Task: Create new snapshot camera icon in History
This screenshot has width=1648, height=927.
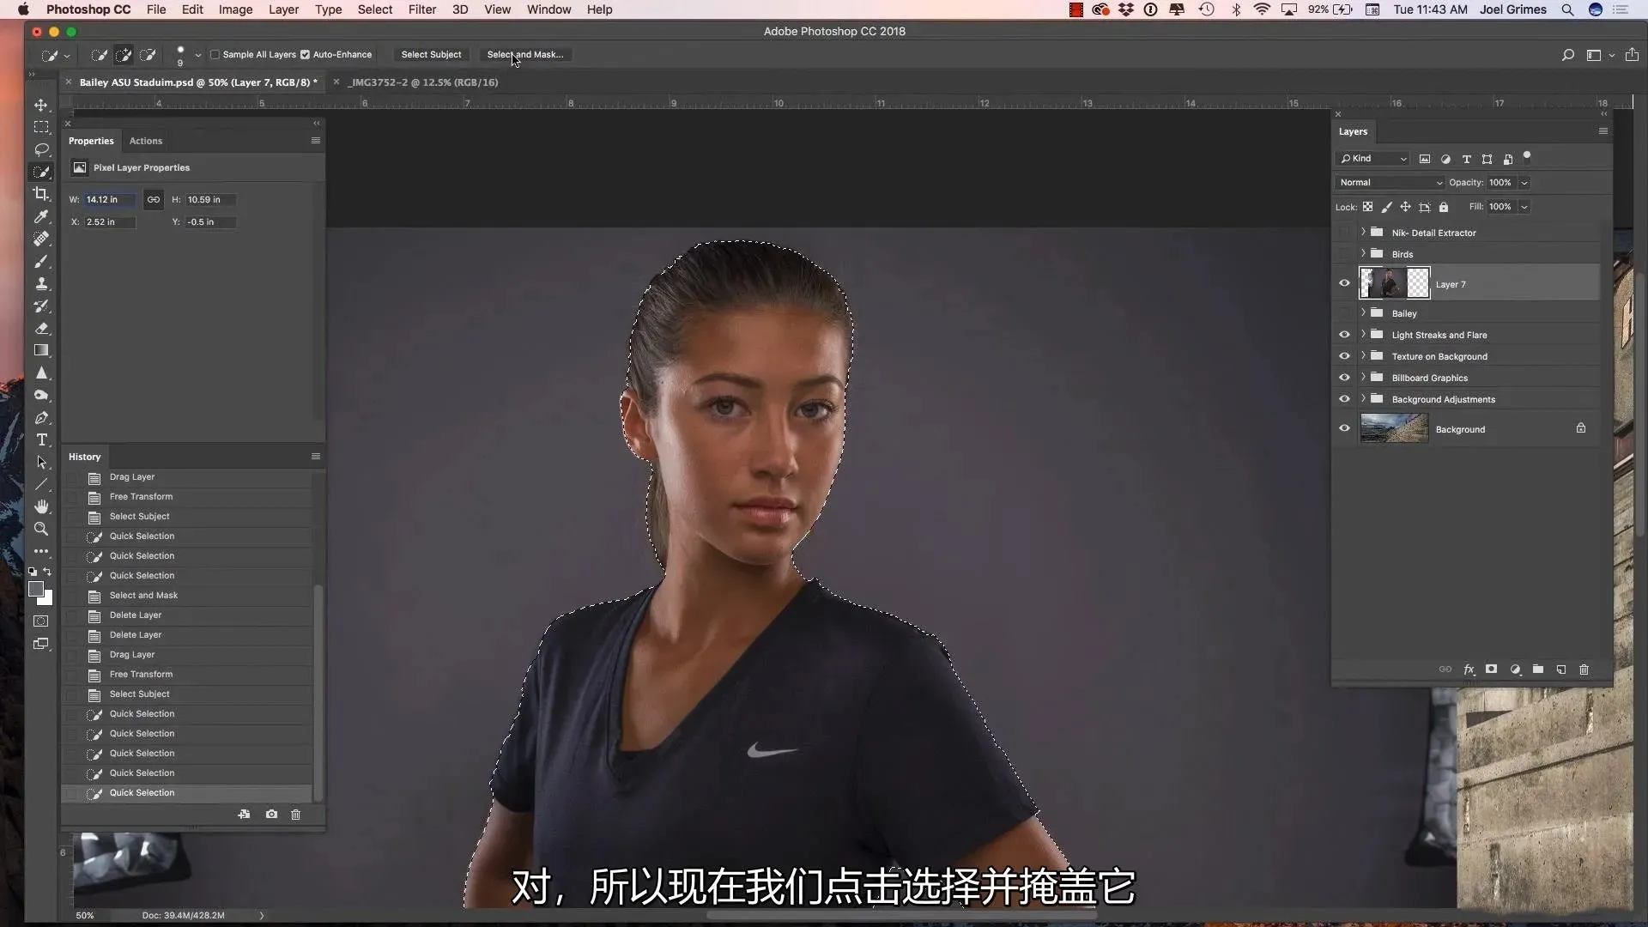Action: (271, 815)
